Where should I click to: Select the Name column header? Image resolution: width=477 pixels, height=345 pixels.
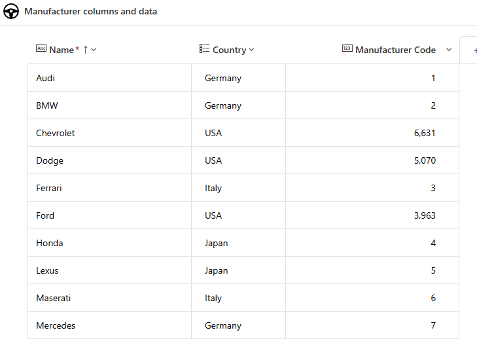click(62, 50)
